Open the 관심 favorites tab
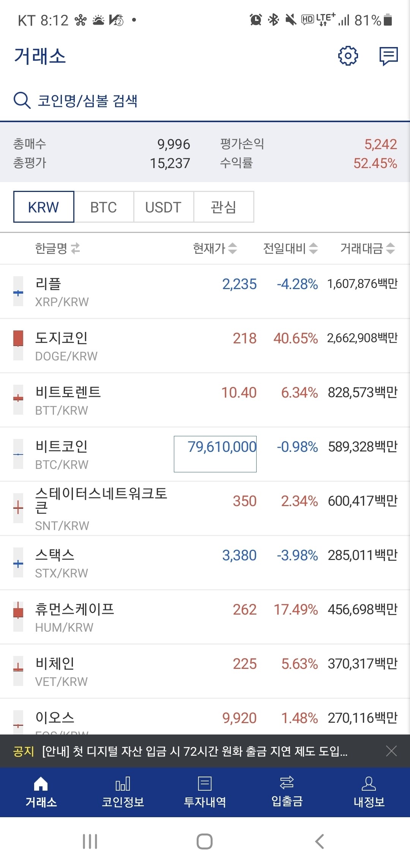The image size is (410, 865). click(x=224, y=207)
